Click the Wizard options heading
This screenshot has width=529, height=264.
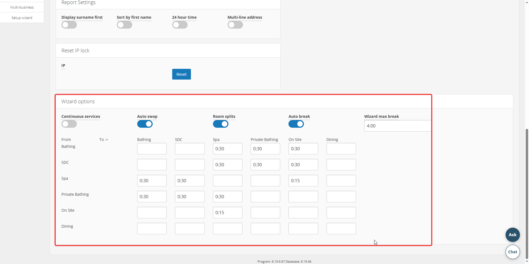[78, 102]
